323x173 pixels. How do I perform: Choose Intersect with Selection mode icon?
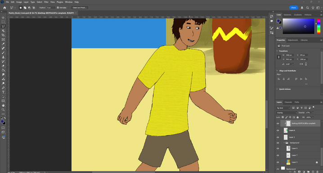click(x=34, y=8)
